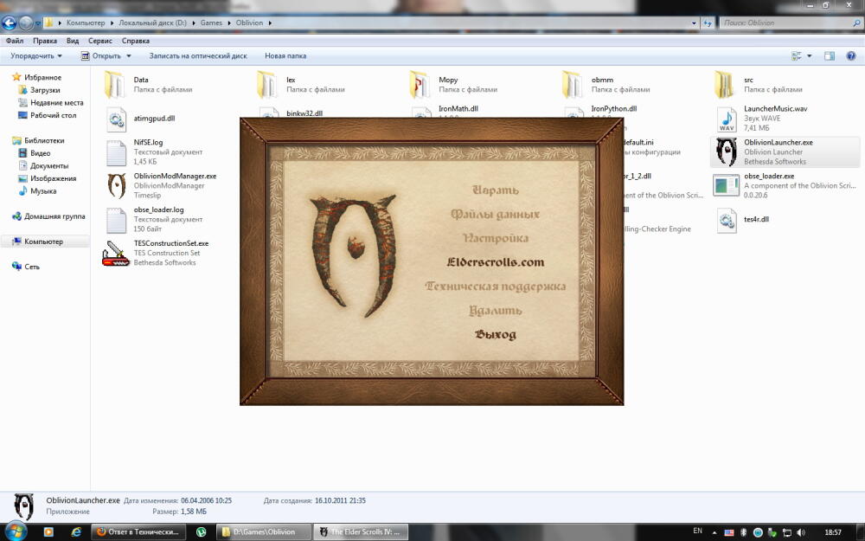The image size is (865, 541).
Task: Select the OblivionLauncher.exe icon in the file list
Action: click(x=727, y=151)
